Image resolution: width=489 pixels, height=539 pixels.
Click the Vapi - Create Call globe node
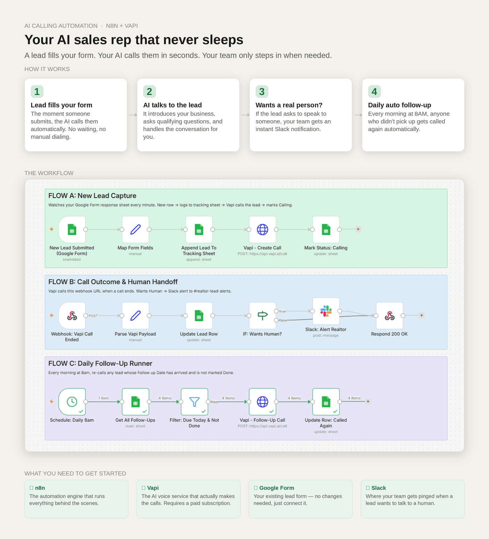pos(263,229)
